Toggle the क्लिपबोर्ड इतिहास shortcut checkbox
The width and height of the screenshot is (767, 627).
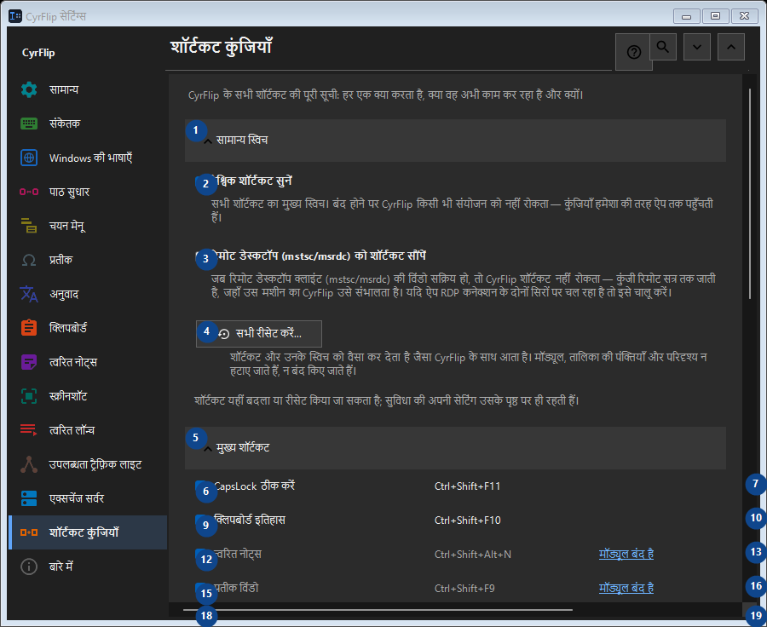[201, 521]
